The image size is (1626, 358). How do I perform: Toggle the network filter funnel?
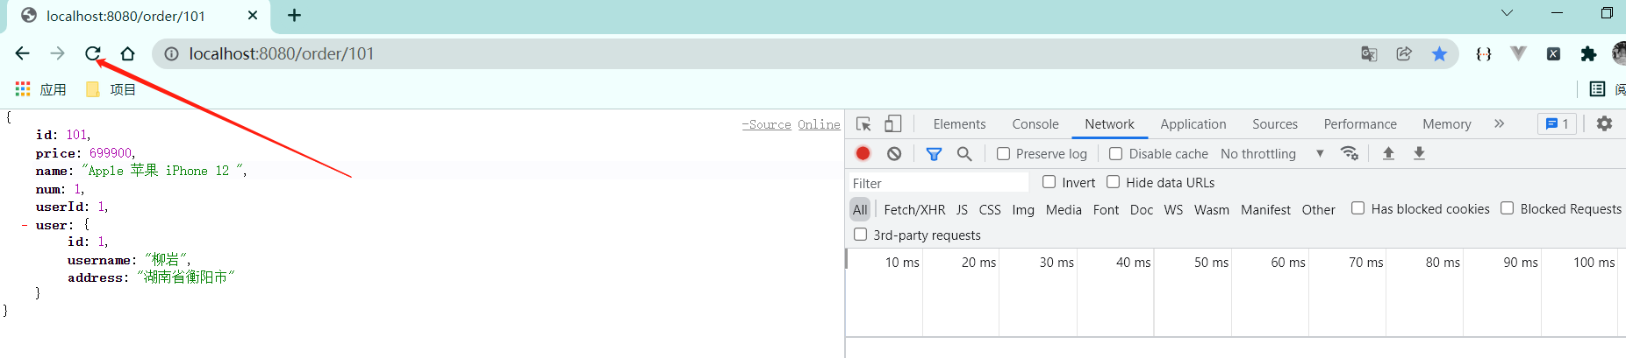[934, 154]
